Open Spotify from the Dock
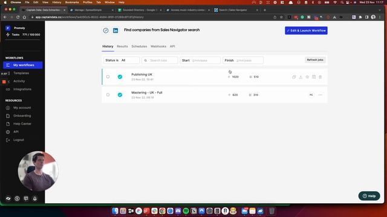This screenshot has width=387, height=217. click(186, 211)
